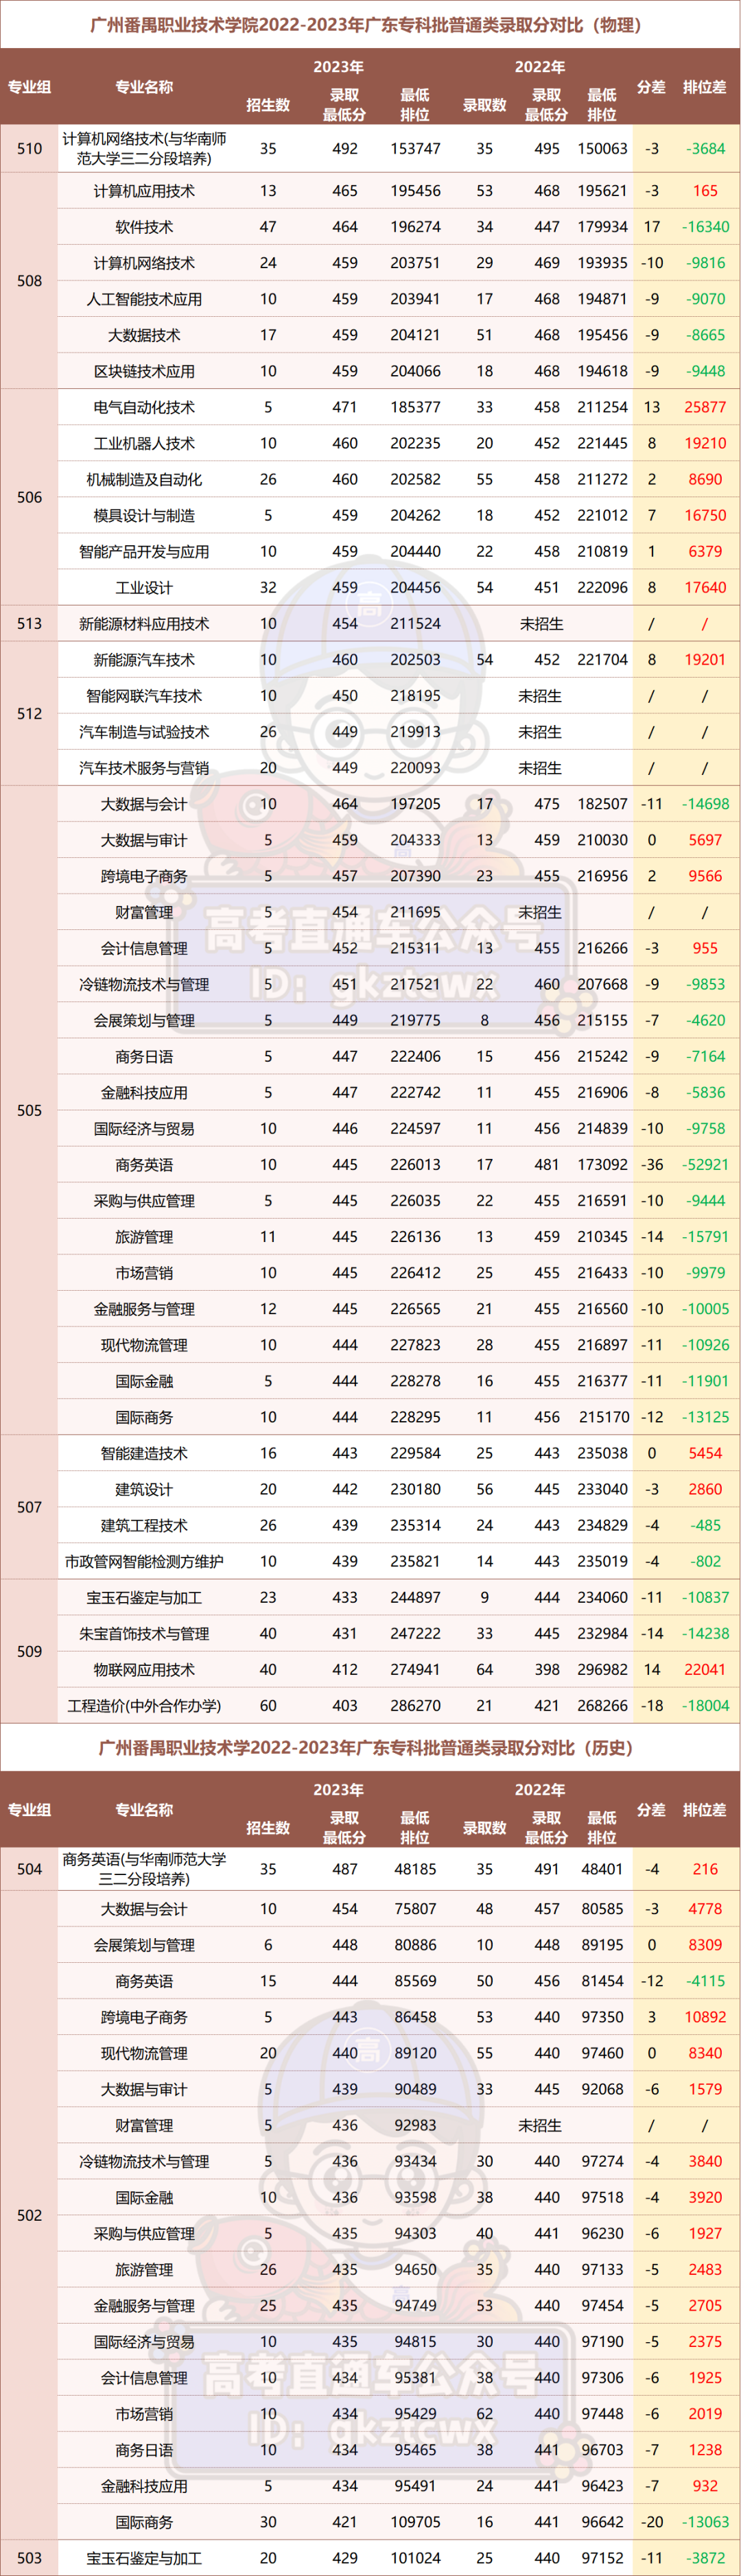Click major name 智能网联汽车技术

(144, 696)
